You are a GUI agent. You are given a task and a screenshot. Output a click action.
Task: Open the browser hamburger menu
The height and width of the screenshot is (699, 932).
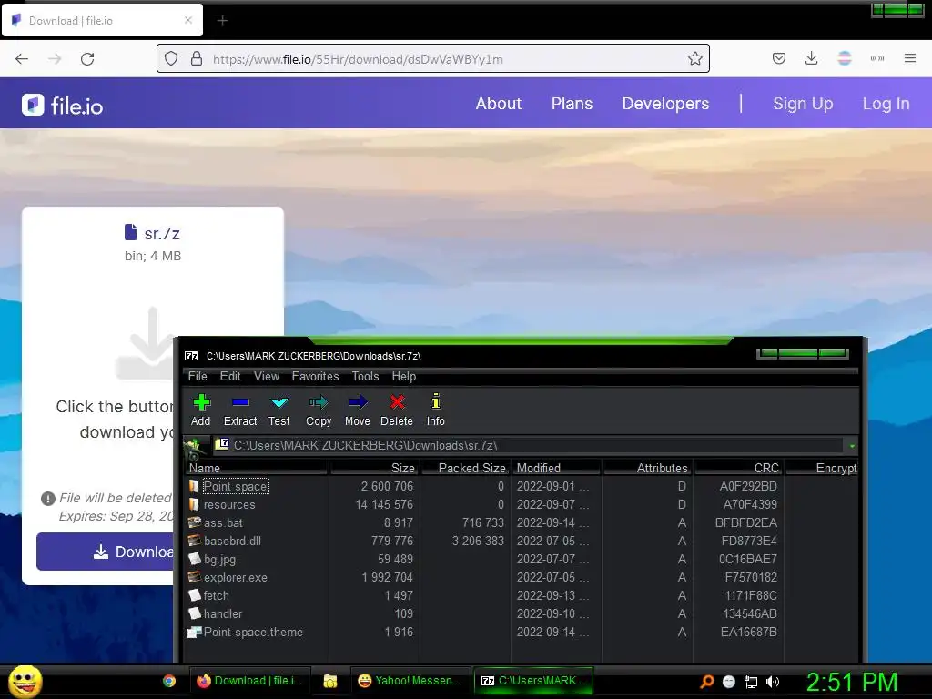(x=910, y=58)
